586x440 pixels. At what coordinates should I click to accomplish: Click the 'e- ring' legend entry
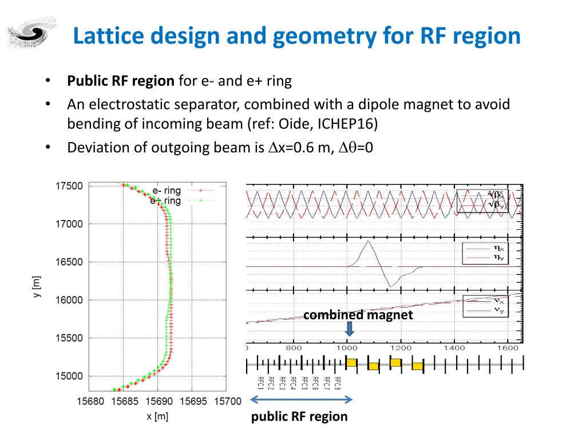coord(183,190)
